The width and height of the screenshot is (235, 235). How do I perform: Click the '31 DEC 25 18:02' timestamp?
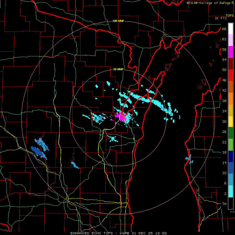point(149,233)
